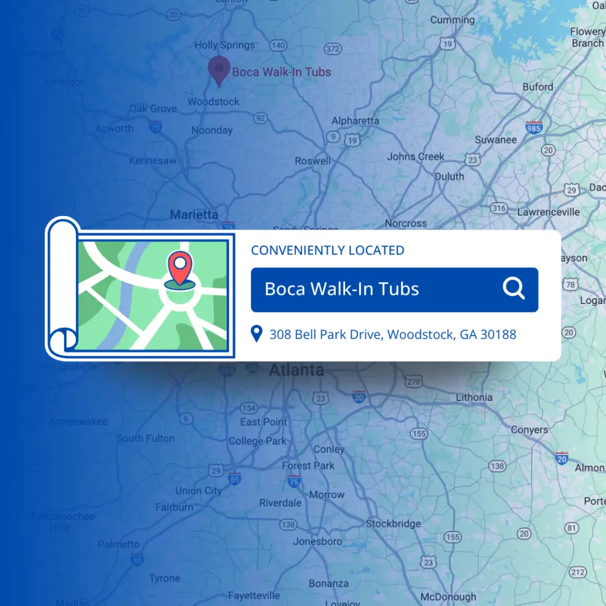Screen dimensions: 606x606
Task: Click the Route 372 shield
Action: click(333, 49)
